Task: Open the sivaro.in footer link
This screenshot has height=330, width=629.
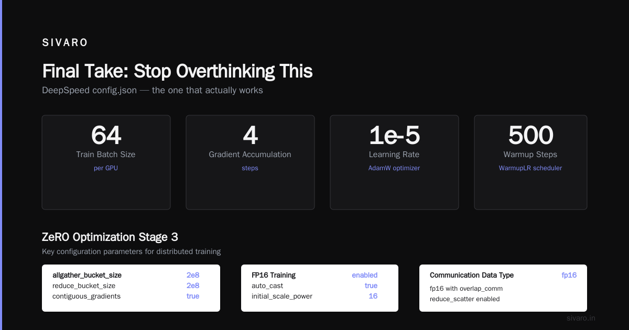Action: [581, 318]
